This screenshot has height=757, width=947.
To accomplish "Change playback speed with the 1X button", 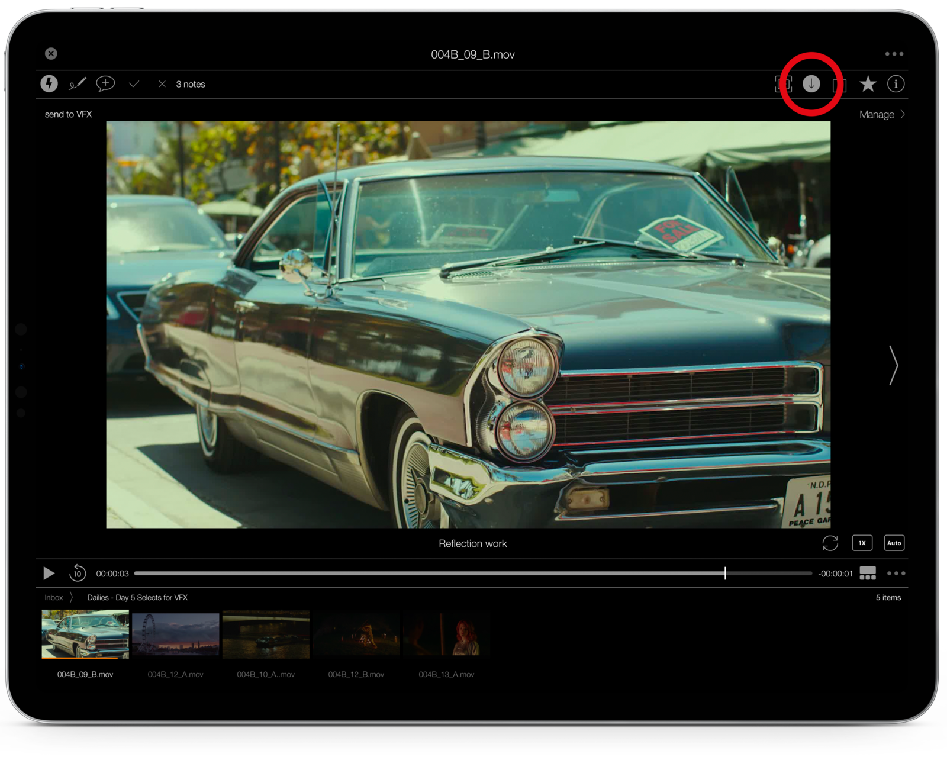I will click(x=862, y=543).
